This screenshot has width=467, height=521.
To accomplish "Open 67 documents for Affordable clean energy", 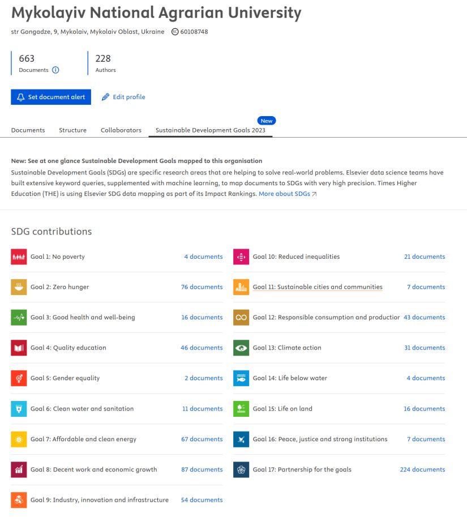I will point(202,439).
